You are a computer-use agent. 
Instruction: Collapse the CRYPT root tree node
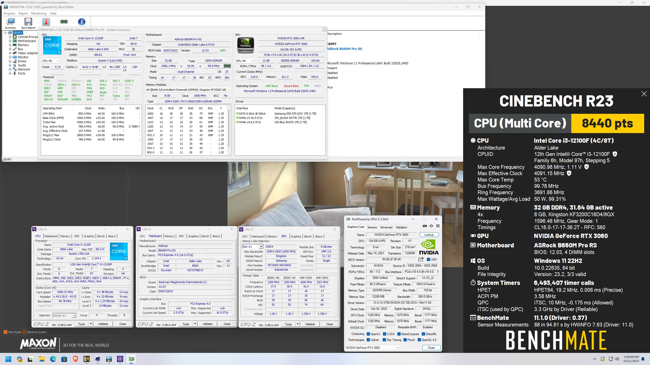(5, 33)
